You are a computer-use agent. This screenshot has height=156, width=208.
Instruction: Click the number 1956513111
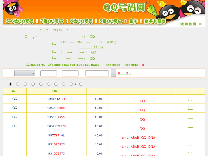[56, 99]
